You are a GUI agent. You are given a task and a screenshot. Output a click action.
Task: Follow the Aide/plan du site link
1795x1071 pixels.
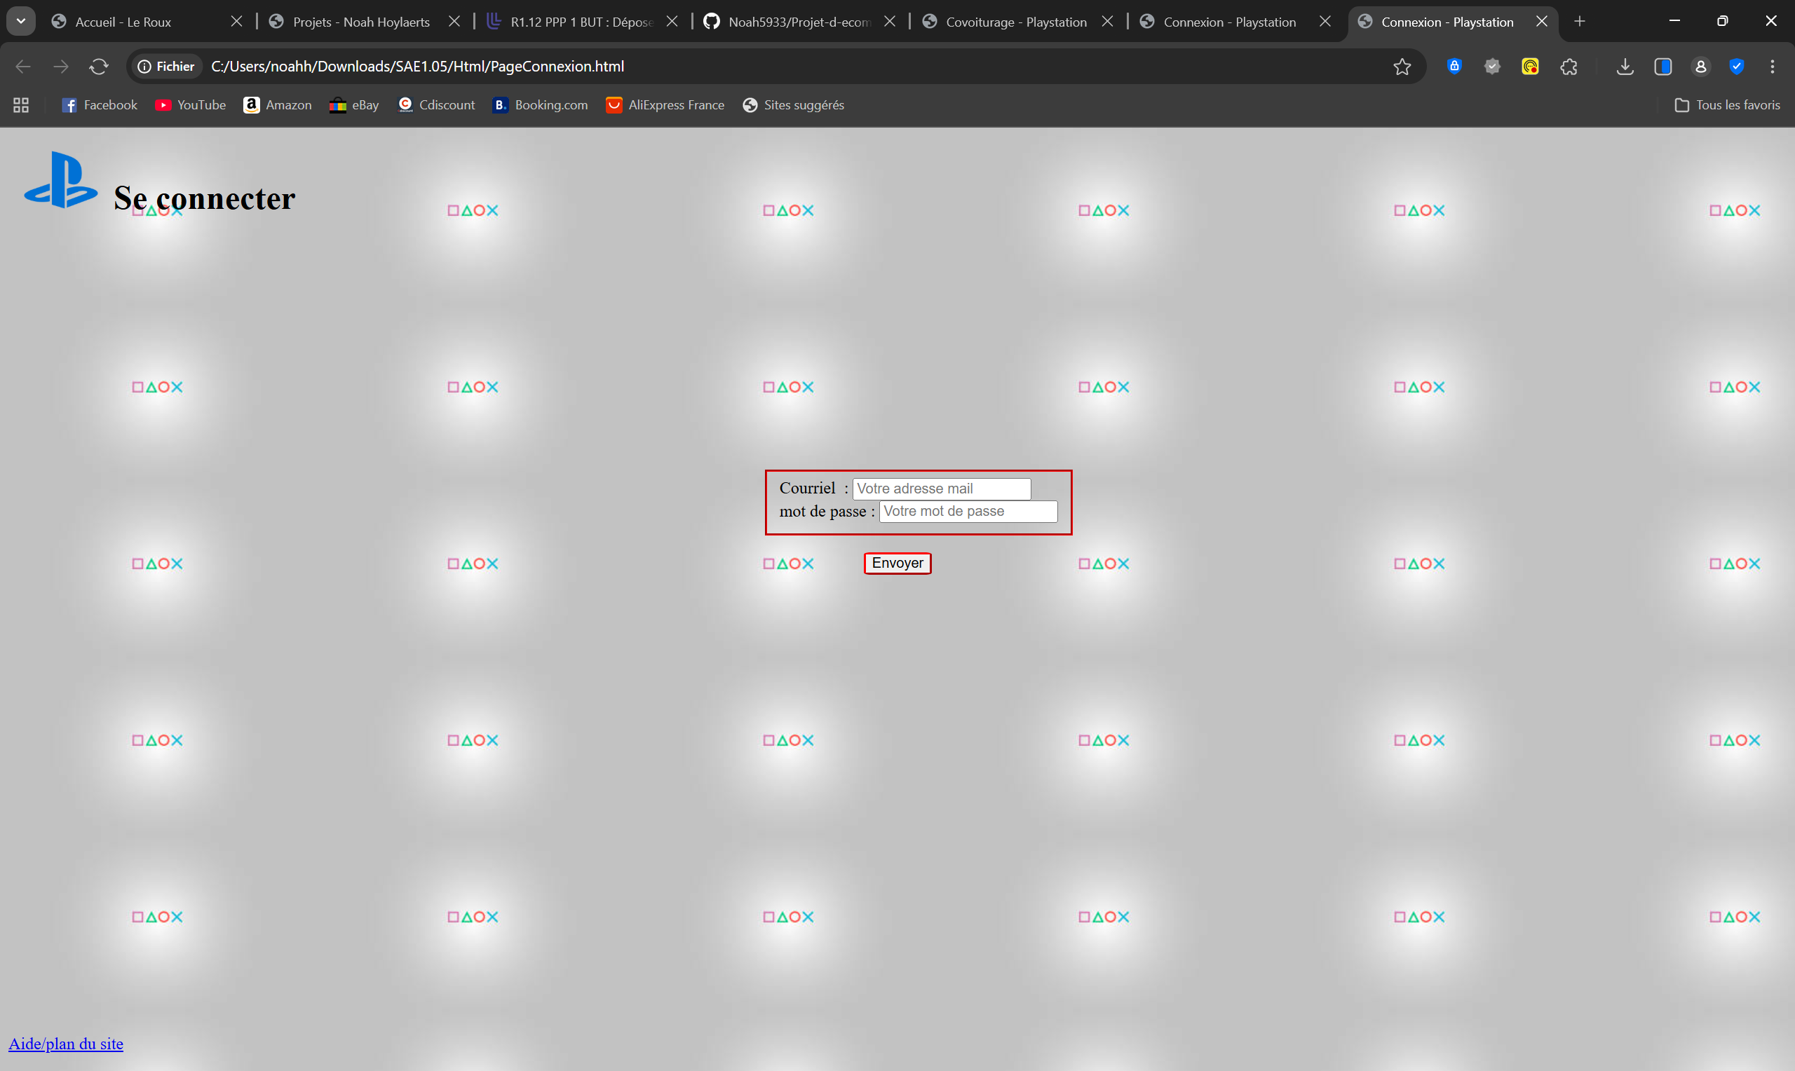66,1044
